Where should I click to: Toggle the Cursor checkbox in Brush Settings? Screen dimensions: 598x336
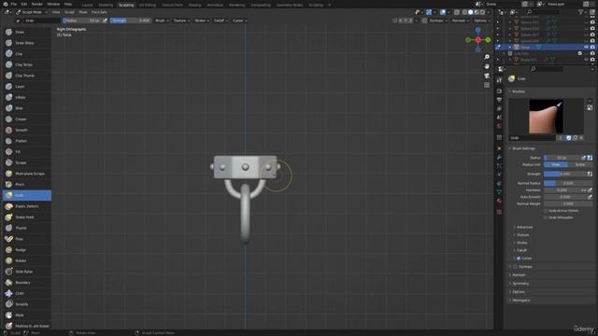pos(519,259)
